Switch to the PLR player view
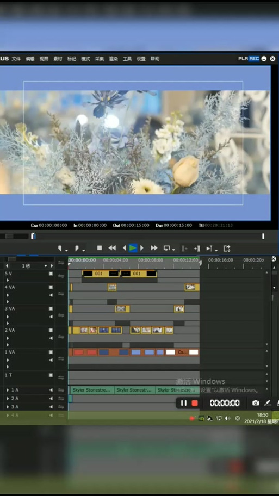The height and width of the screenshot is (496, 279). 243,59
